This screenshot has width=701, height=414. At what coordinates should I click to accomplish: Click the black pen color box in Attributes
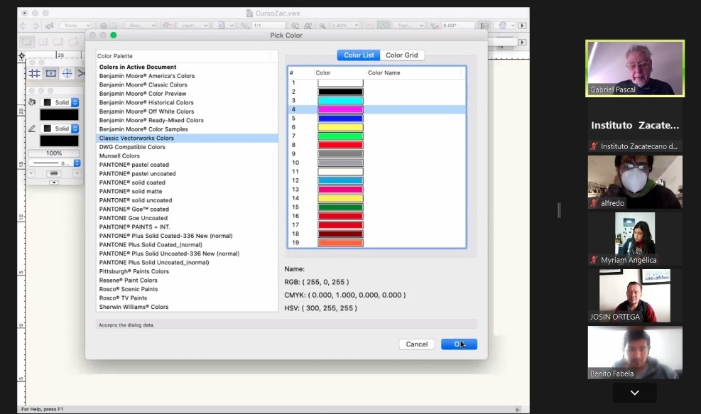coord(59,141)
